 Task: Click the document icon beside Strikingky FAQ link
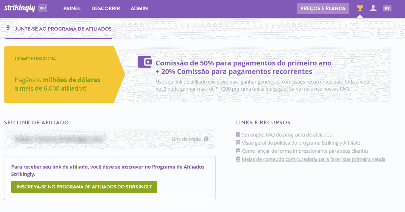pos(238,134)
